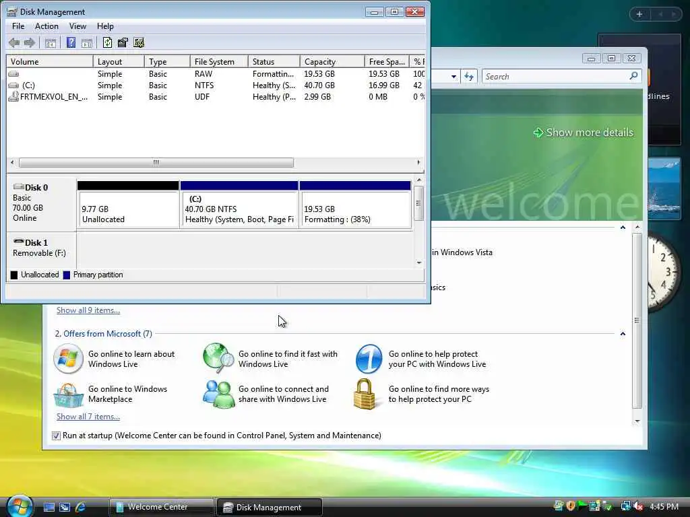Click the gold padlock protect PC icon
The width and height of the screenshot is (690, 517).
pos(365,394)
